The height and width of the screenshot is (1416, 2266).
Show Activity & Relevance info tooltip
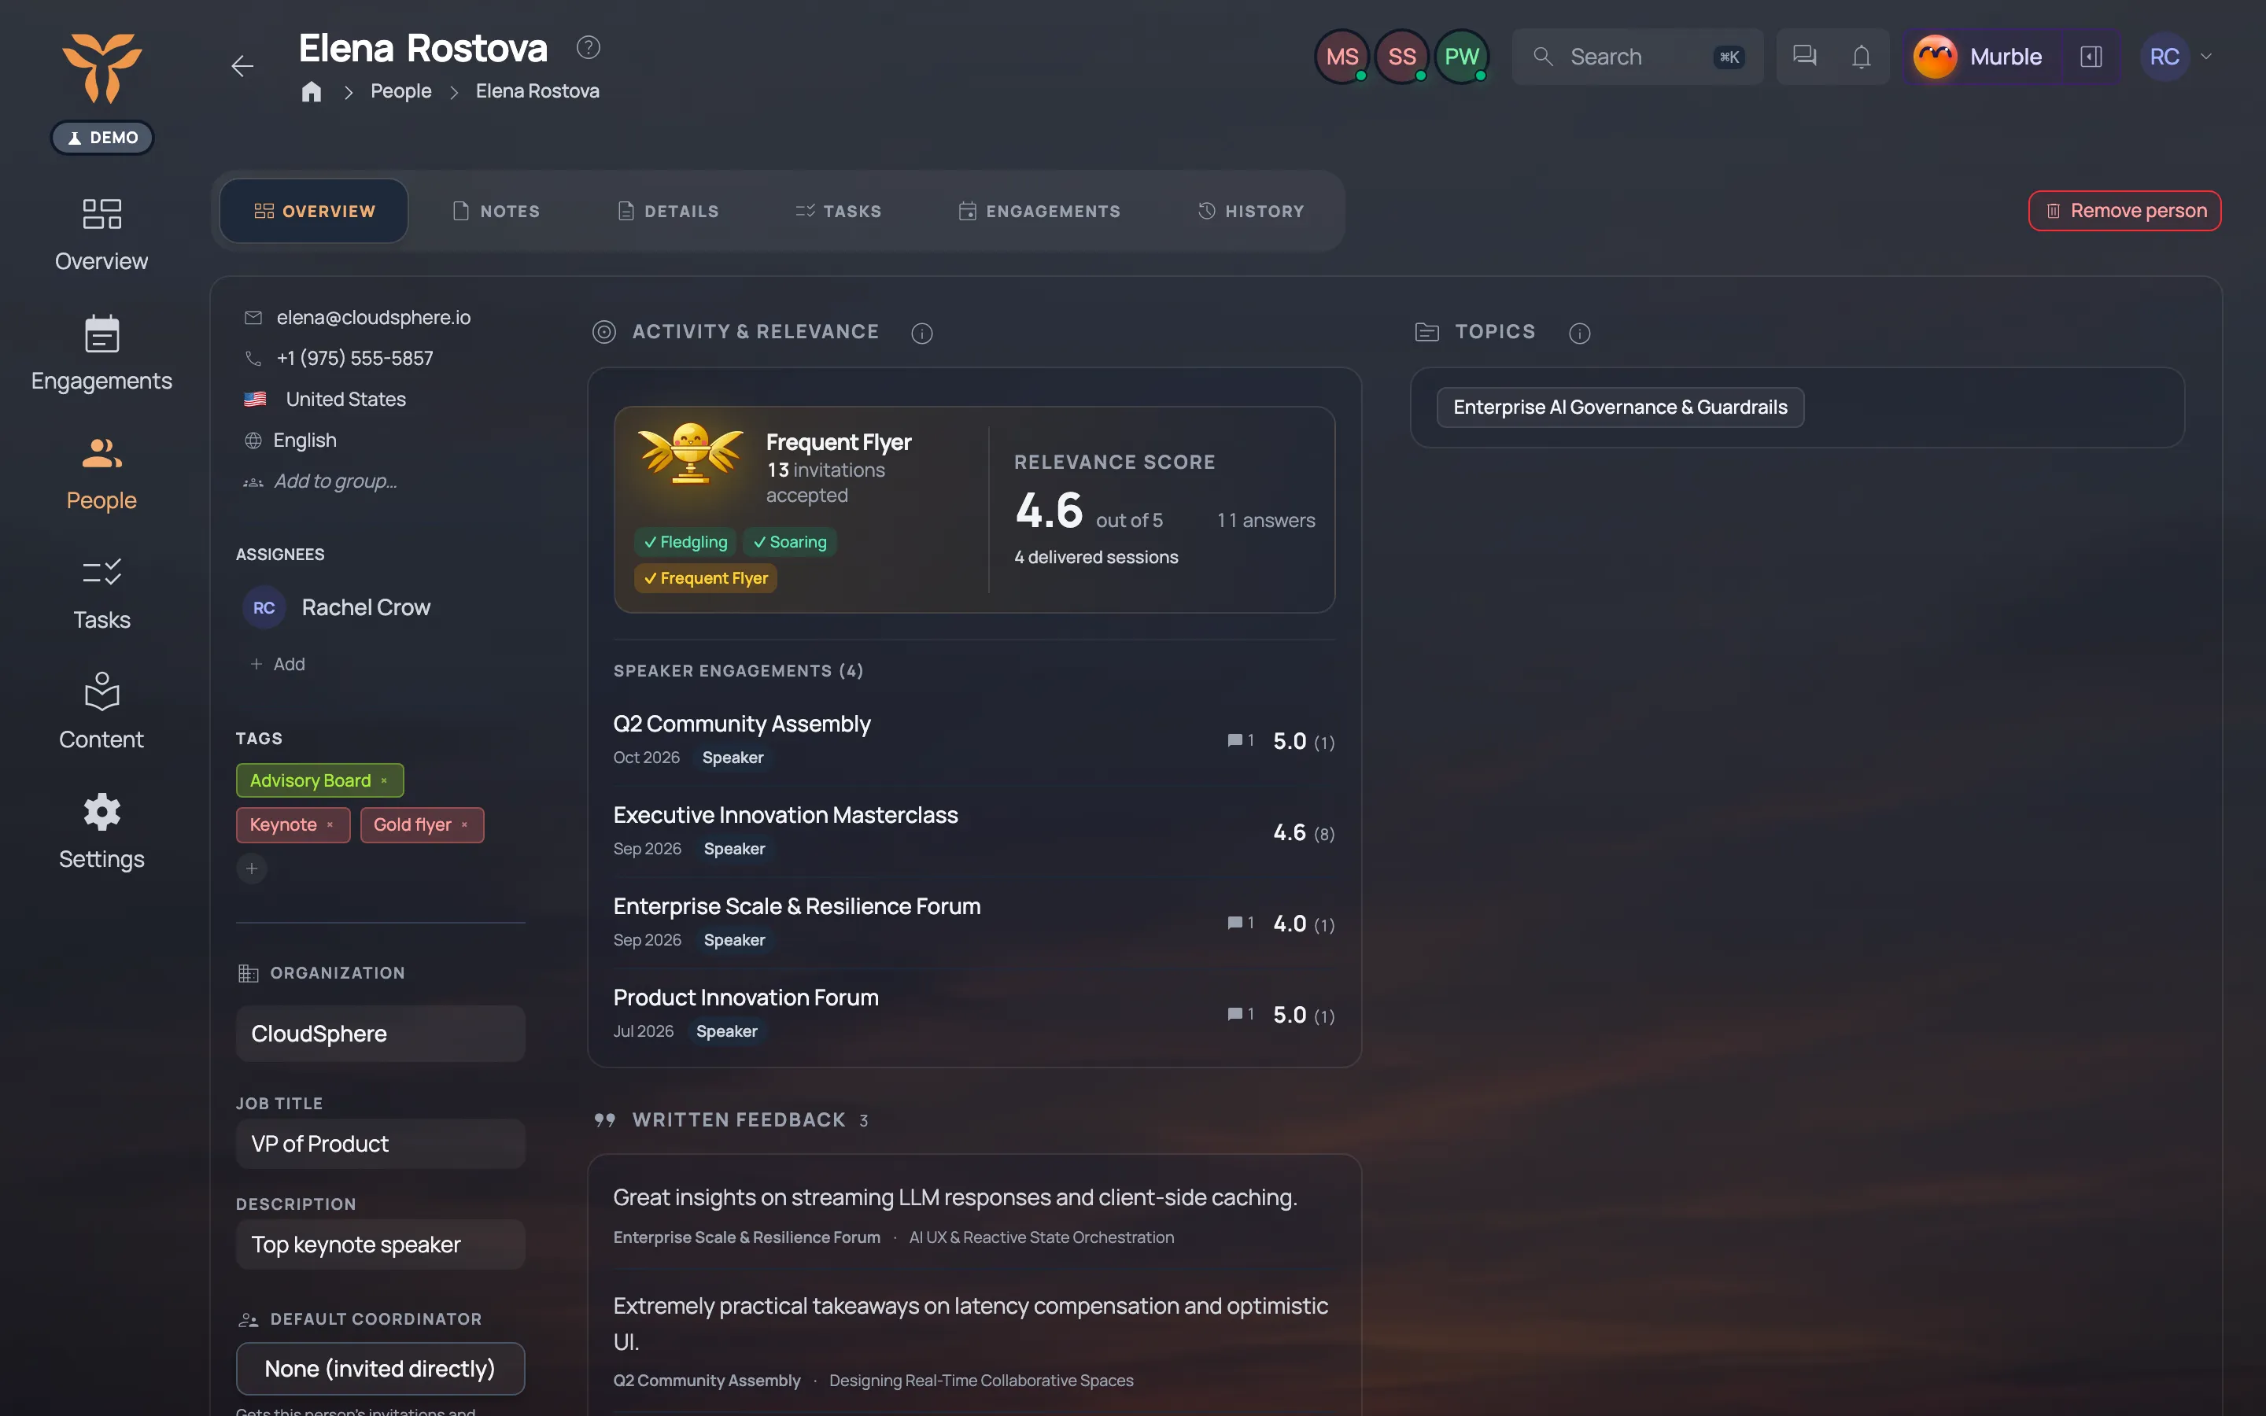[921, 333]
